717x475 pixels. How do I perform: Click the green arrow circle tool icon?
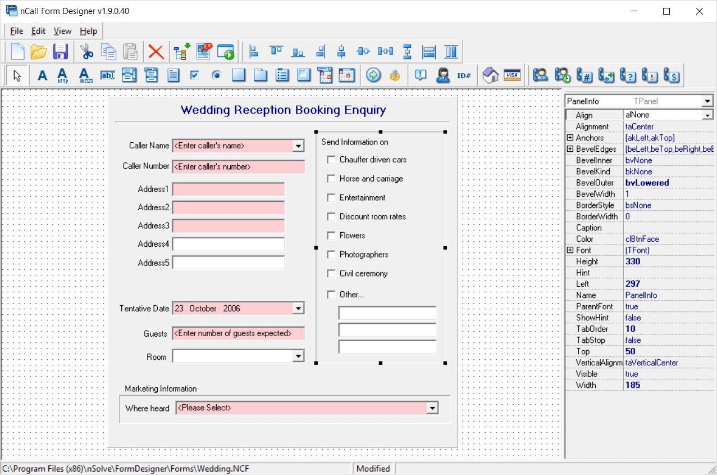click(373, 75)
